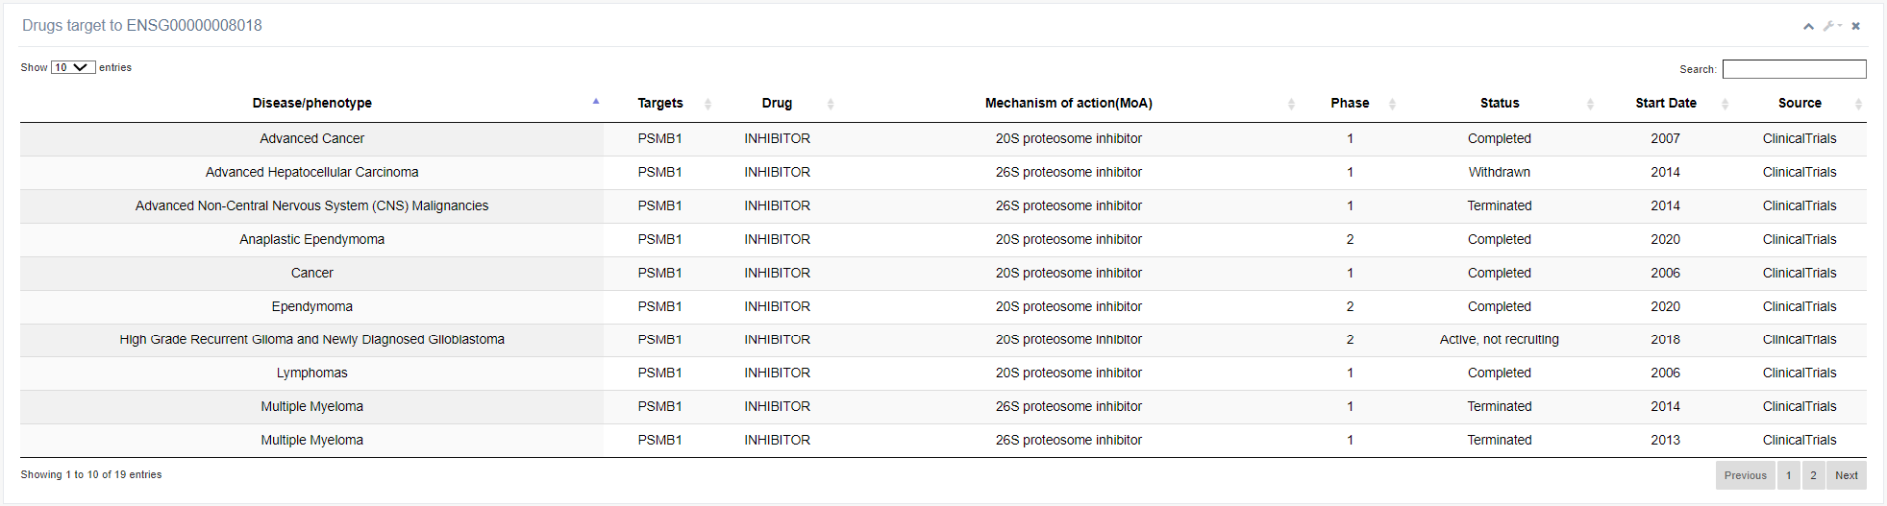This screenshot has height=506, width=1887.
Task: Open the panel wrench settings icon
Action: pyautogui.click(x=1830, y=26)
